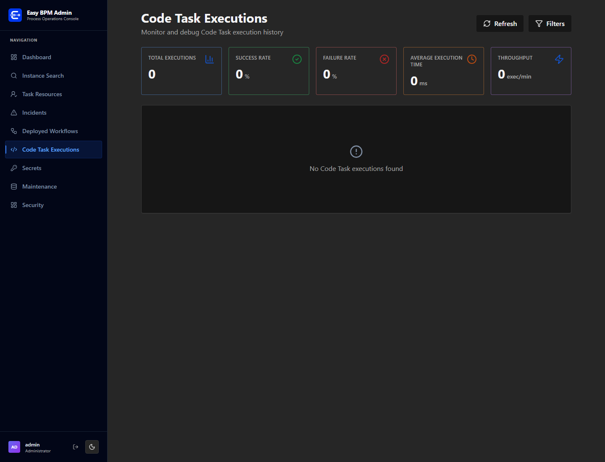Open the Secrets page
Image resolution: width=605 pixels, height=462 pixels.
[x=53, y=168]
